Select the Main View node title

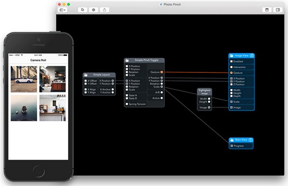point(241,140)
